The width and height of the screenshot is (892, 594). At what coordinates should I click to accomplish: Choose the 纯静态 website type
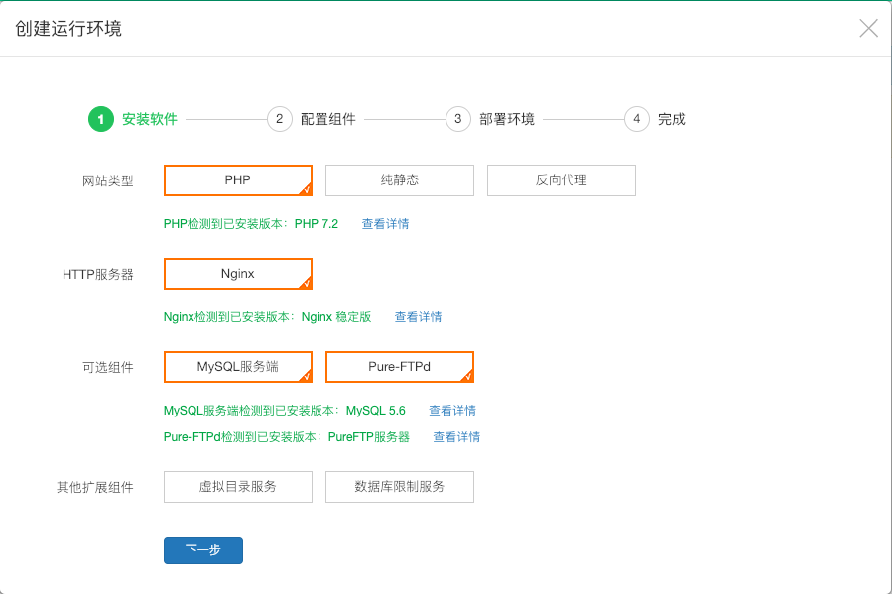[399, 180]
